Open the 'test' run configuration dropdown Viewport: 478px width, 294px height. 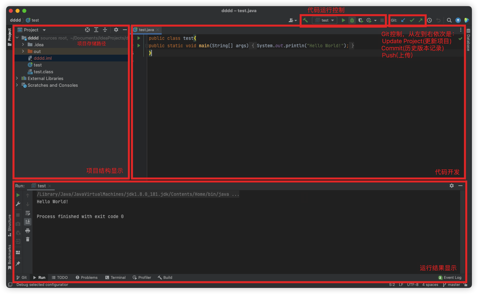(x=325, y=20)
